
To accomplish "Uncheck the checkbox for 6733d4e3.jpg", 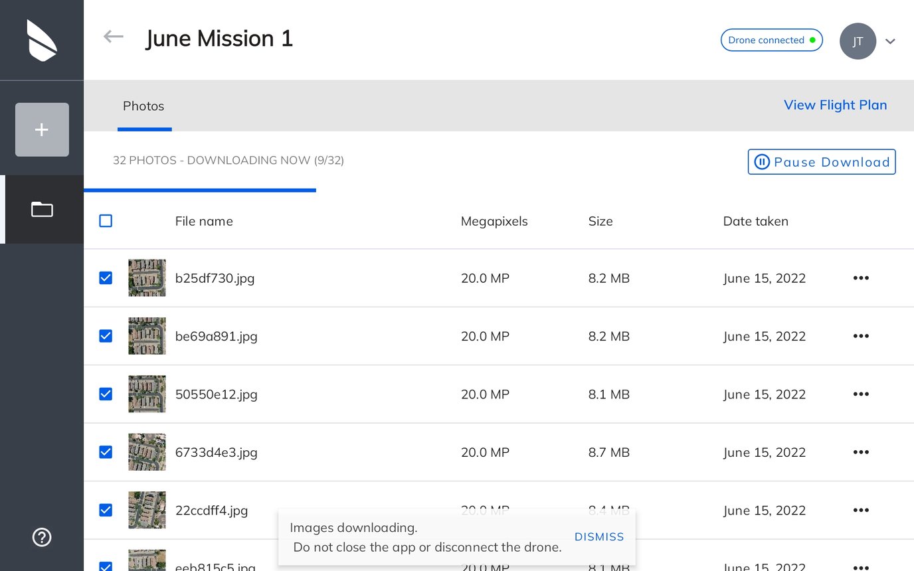I will tap(106, 452).
